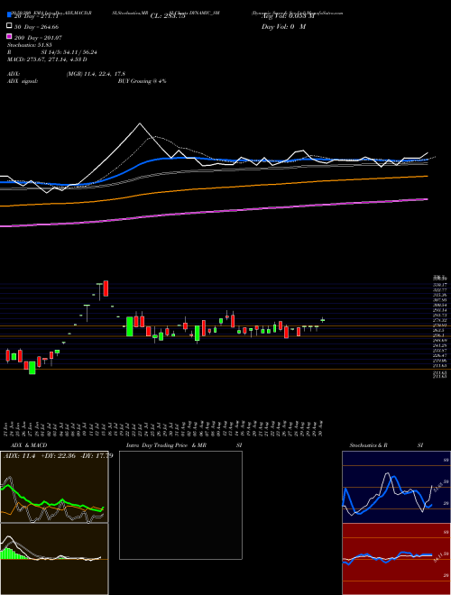Select the '200 Day - 201.07' legend text

point(38,38)
